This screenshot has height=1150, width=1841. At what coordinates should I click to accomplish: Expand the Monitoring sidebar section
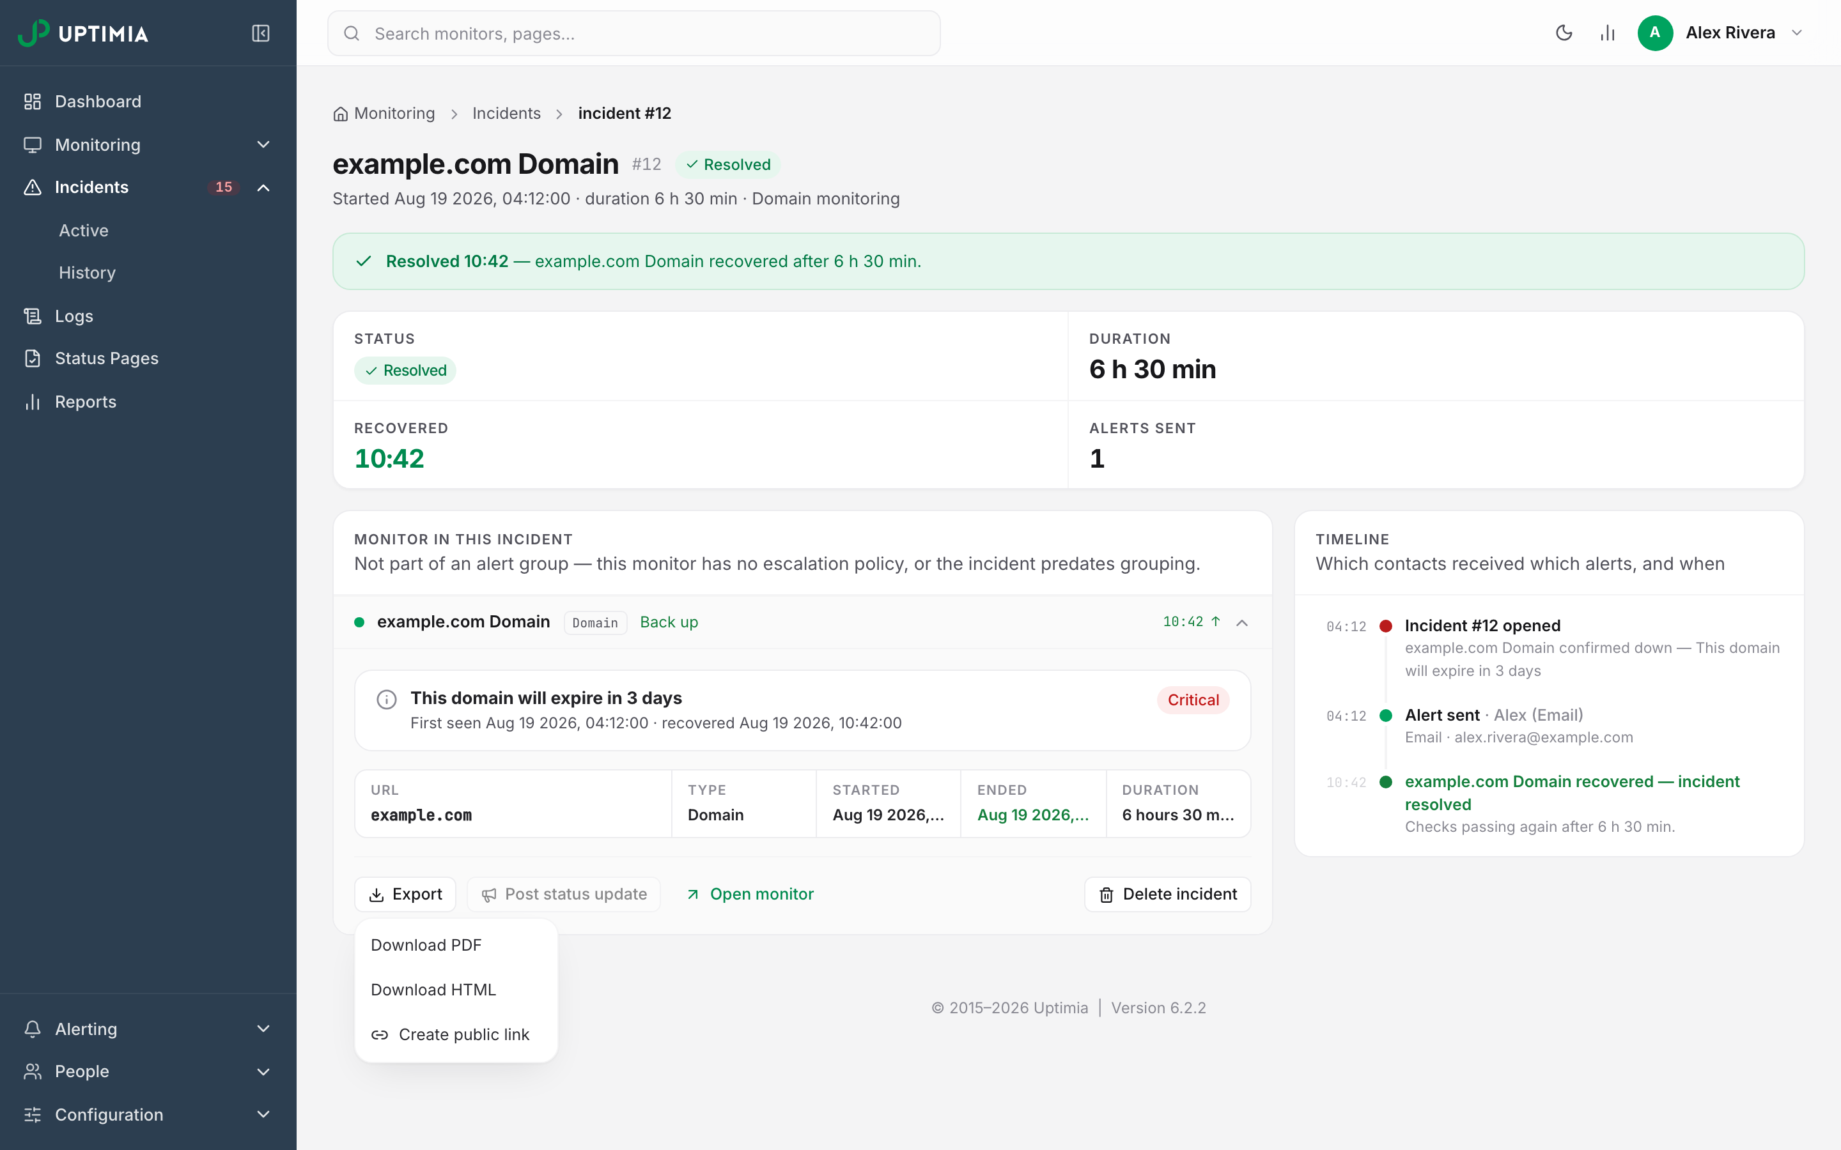(x=263, y=144)
